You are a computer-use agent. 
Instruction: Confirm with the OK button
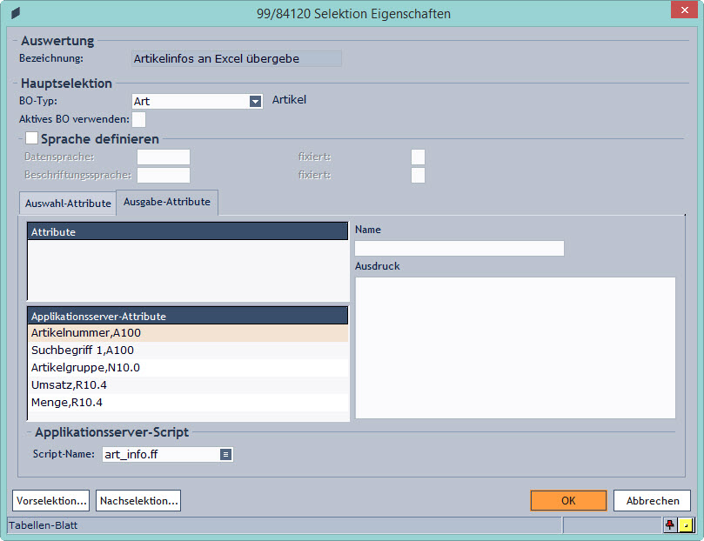(568, 501)
